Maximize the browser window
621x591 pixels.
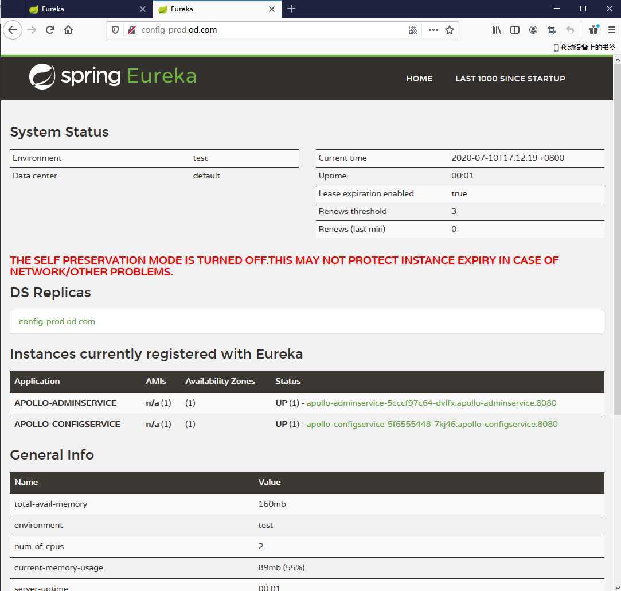[583, 9]
